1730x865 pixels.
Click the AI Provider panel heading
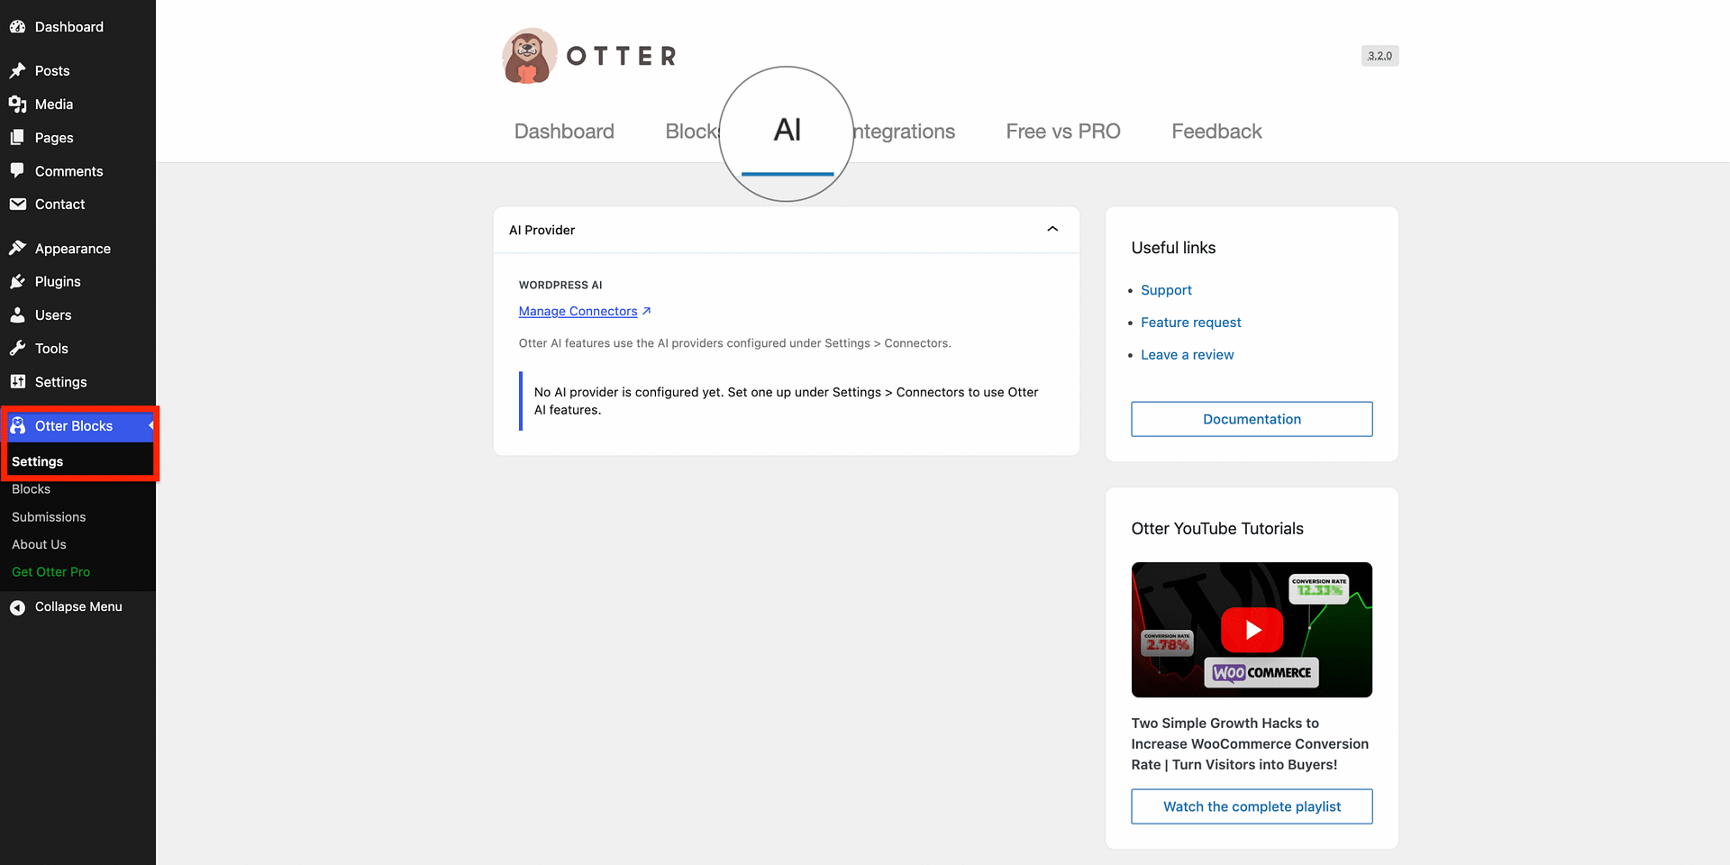(542, 230)
